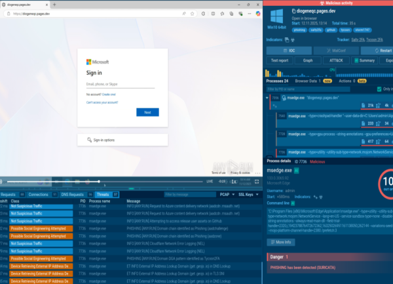Image resolution: width=393 pixels, height=284 pixels.
Task: Click the Restart button
Action: pyautogui.click(x=377, y=51)
